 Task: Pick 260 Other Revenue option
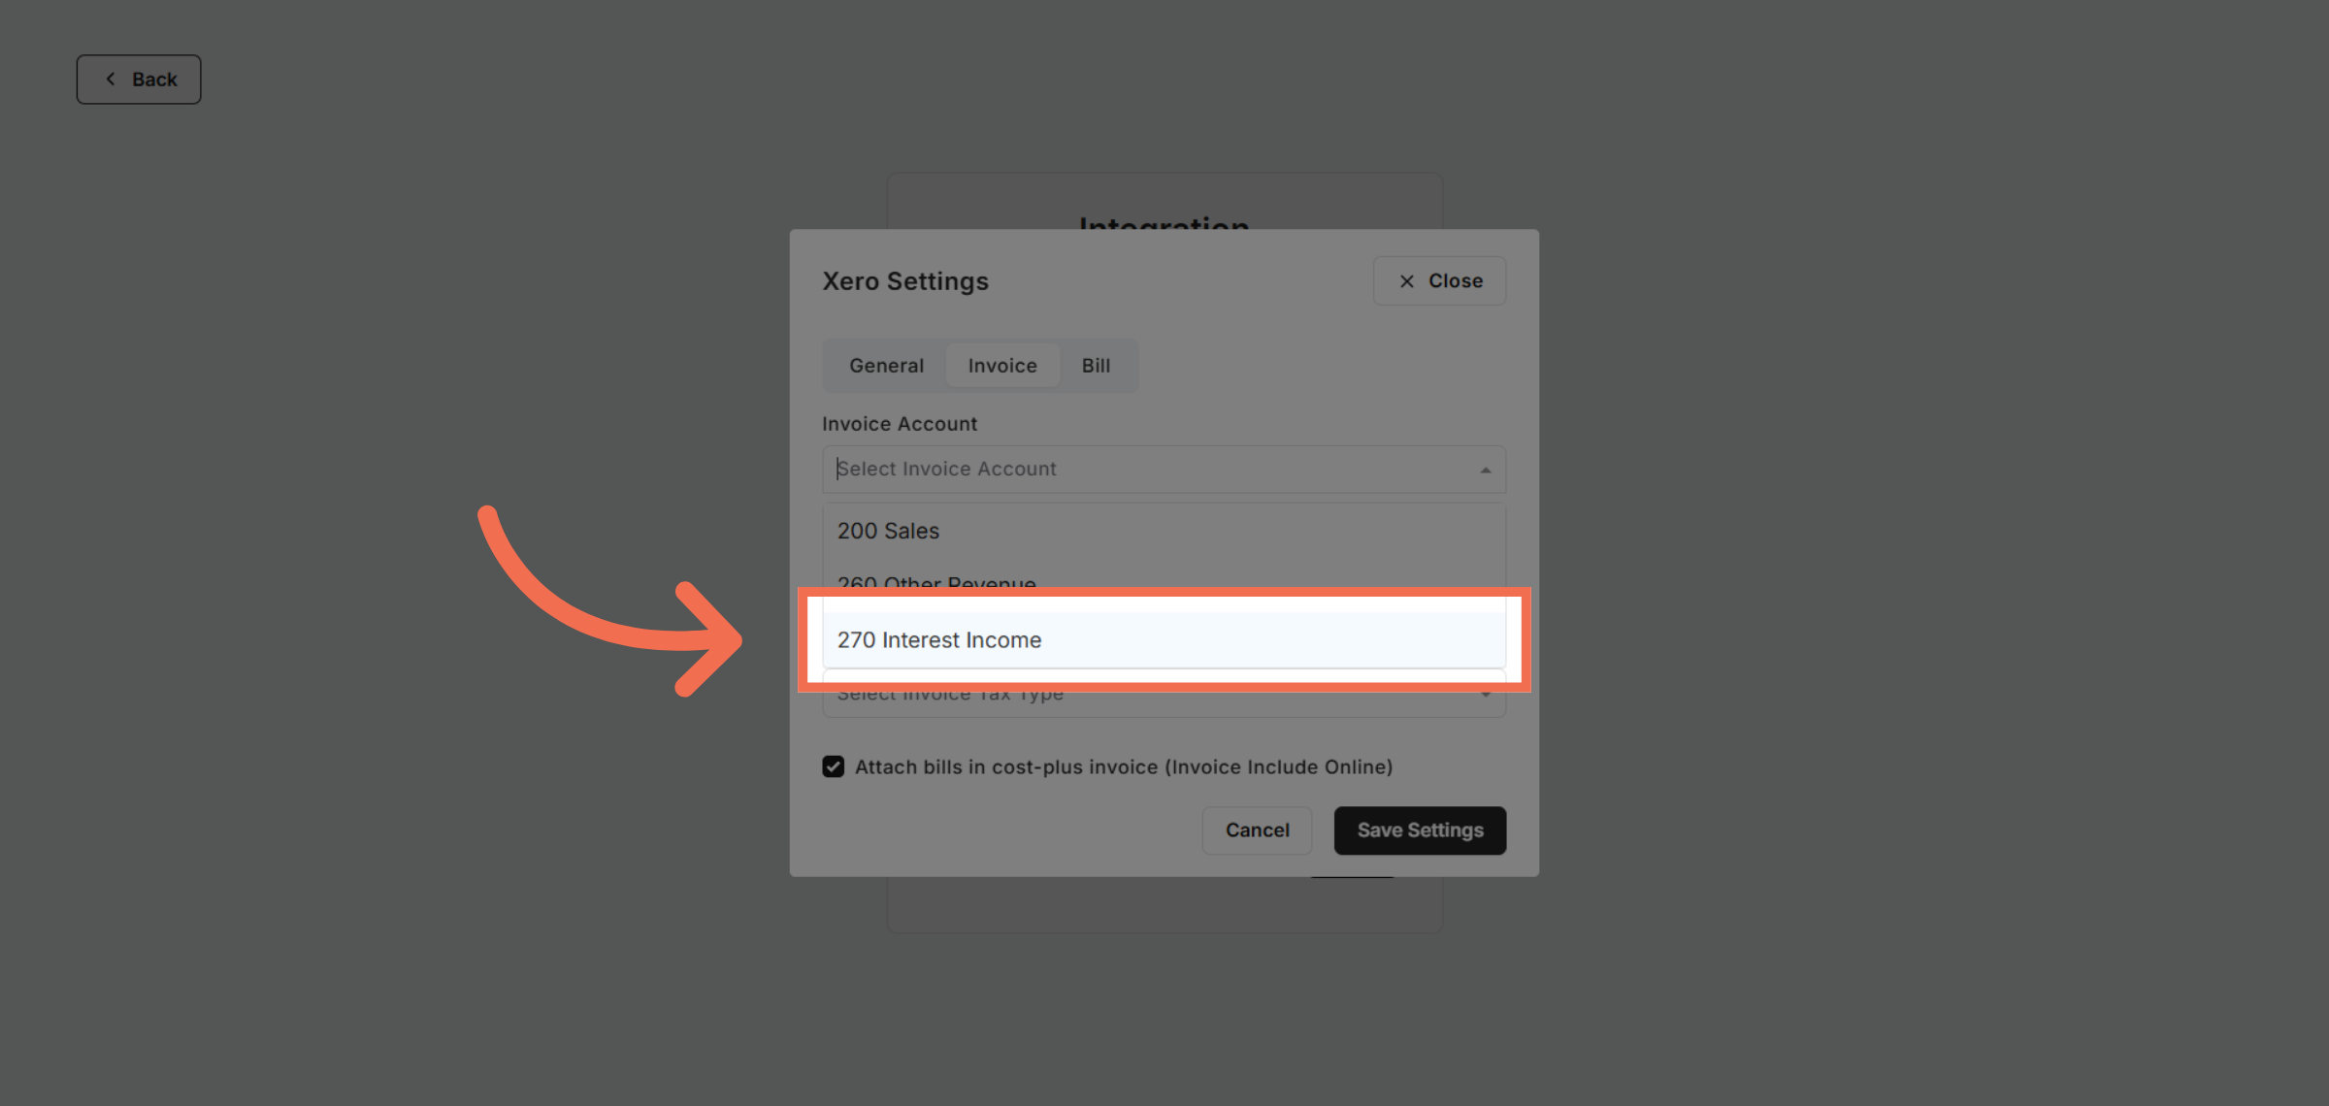click(936, 583)
